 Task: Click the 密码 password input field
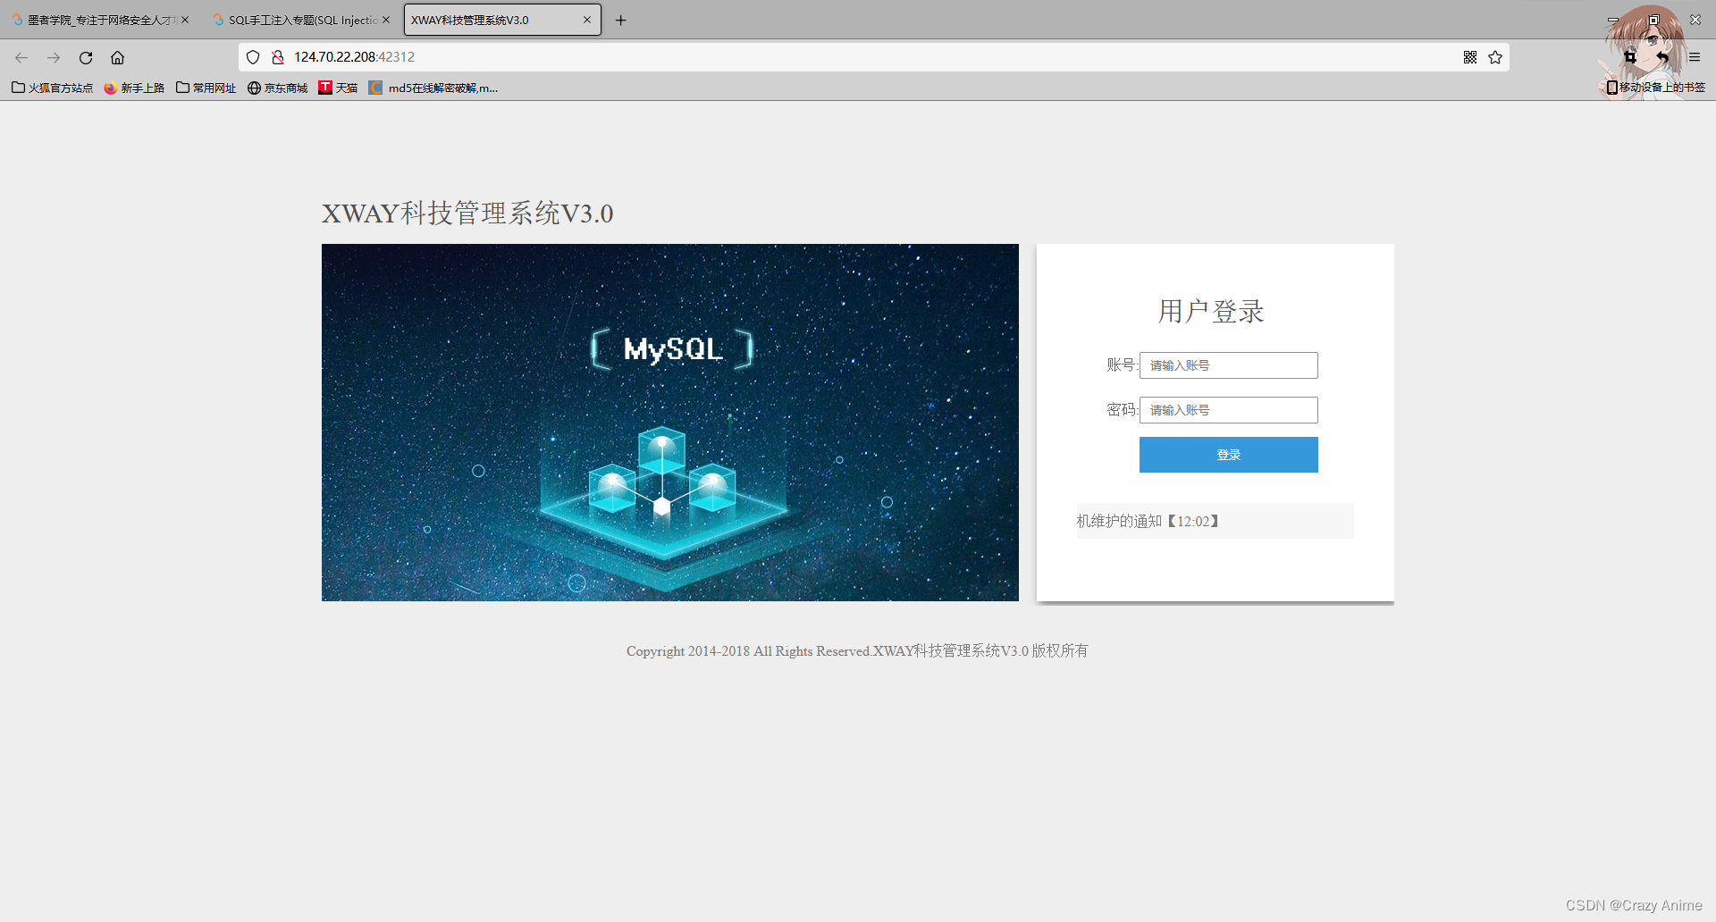(1228, 410)
